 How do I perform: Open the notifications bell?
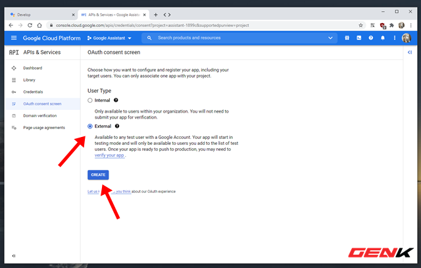coord(383,38)
